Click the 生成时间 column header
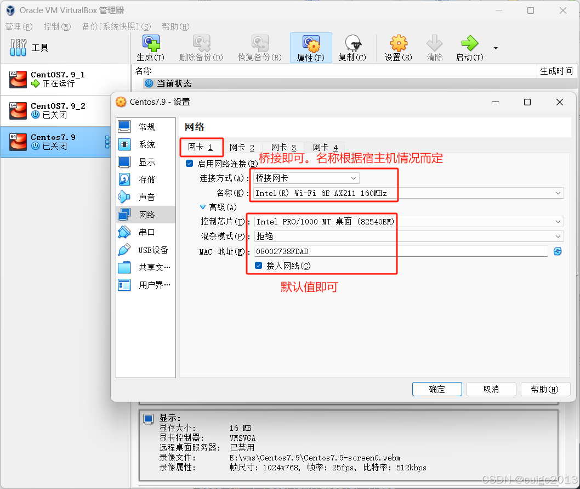Screen dimensions: 580x489 tap(556, 71)
